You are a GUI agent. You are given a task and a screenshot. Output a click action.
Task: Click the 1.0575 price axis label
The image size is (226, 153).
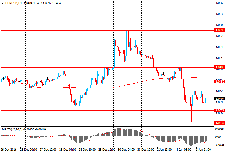tap(220, 36)
